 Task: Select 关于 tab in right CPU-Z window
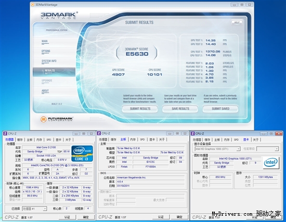coord(256,140)
